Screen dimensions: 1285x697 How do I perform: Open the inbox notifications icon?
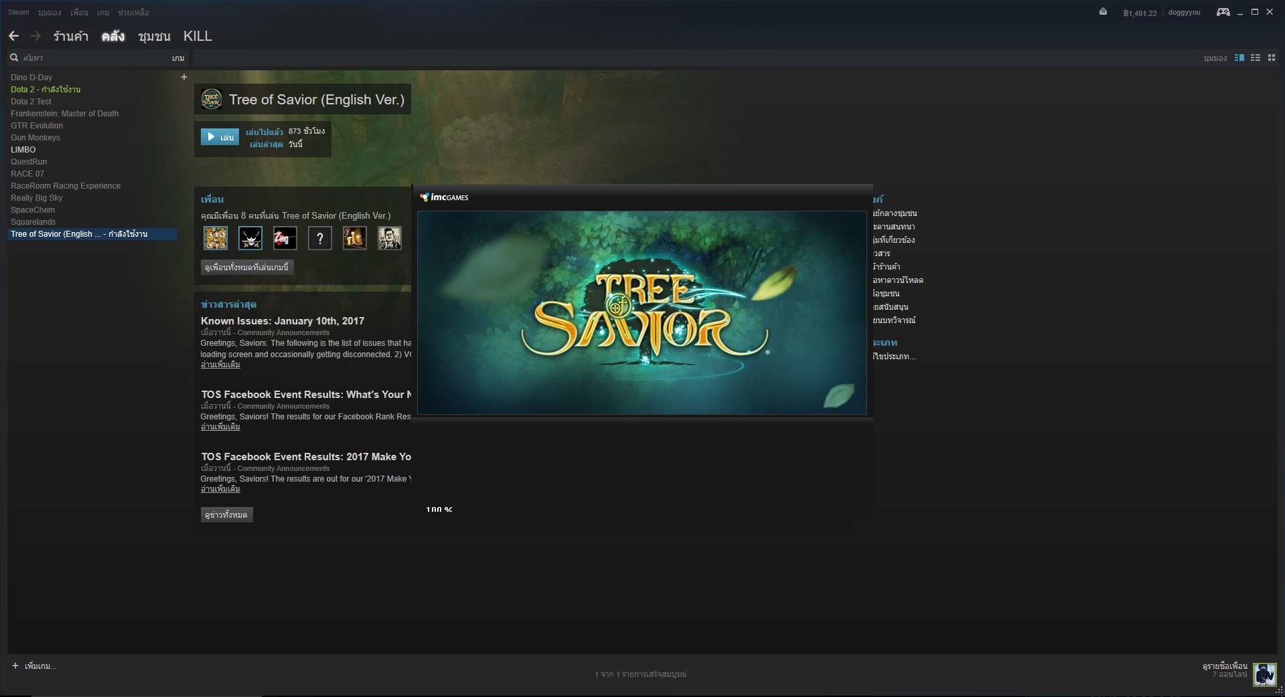[1103, 12]
